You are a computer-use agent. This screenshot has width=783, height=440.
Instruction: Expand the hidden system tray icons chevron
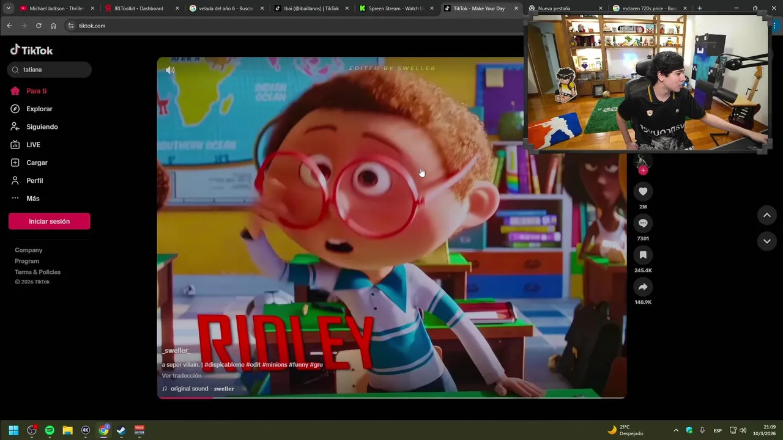point(676,430)
